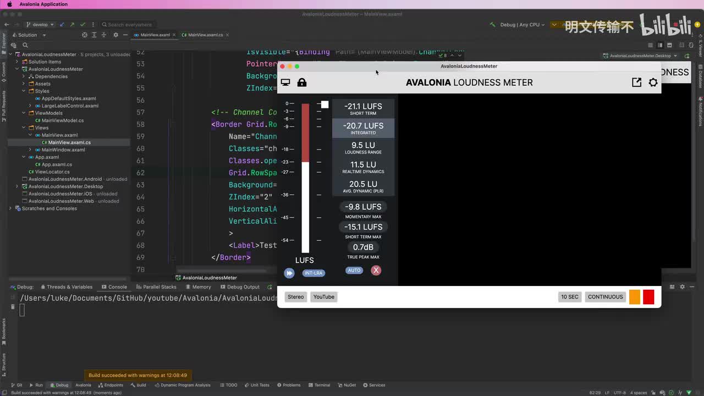The image size is (704, 396).
Task: Select the Stereo channel button
Action: pos(296,297)
